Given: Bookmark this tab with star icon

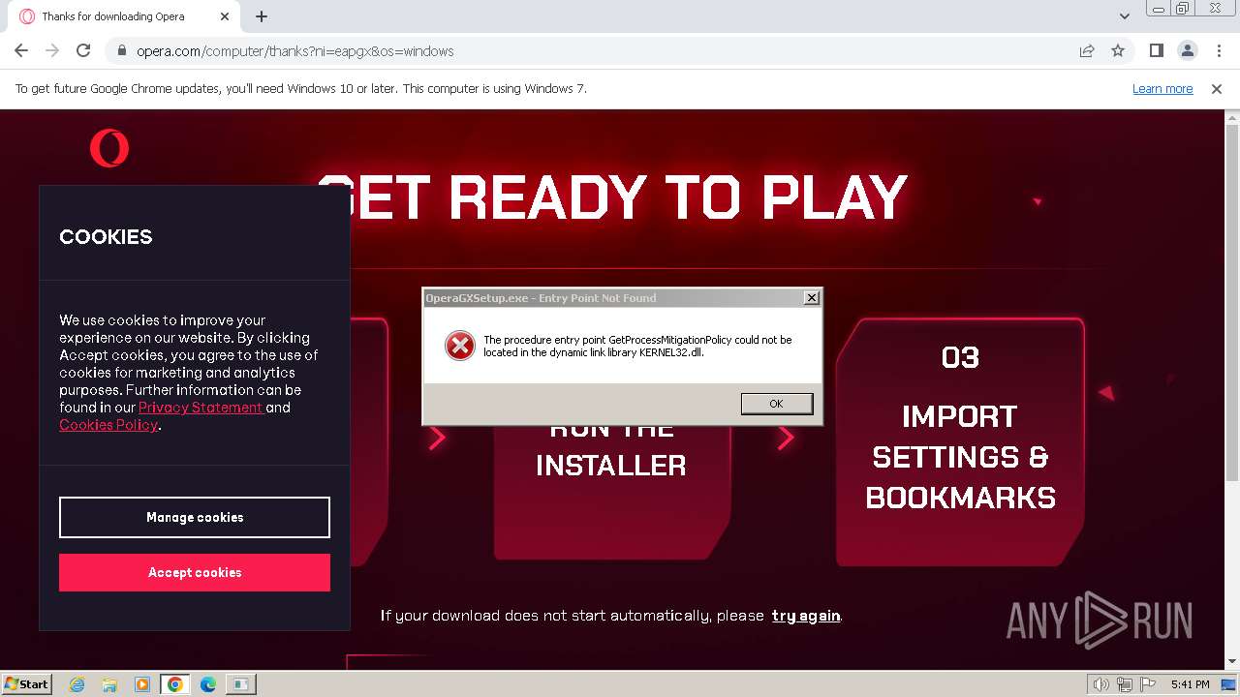Looking at the screenshot, I should [1118, 50].
